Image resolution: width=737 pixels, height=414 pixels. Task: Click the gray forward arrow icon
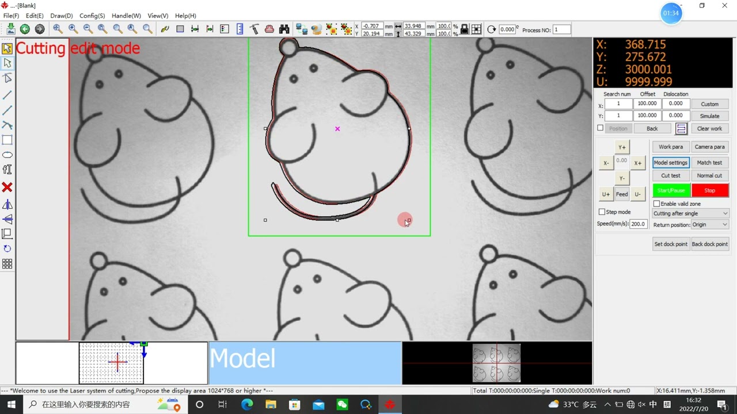pyautogui.click(x=40, y=29)
